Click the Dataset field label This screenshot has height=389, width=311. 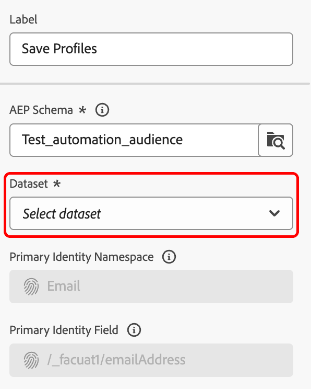[29, 184]
